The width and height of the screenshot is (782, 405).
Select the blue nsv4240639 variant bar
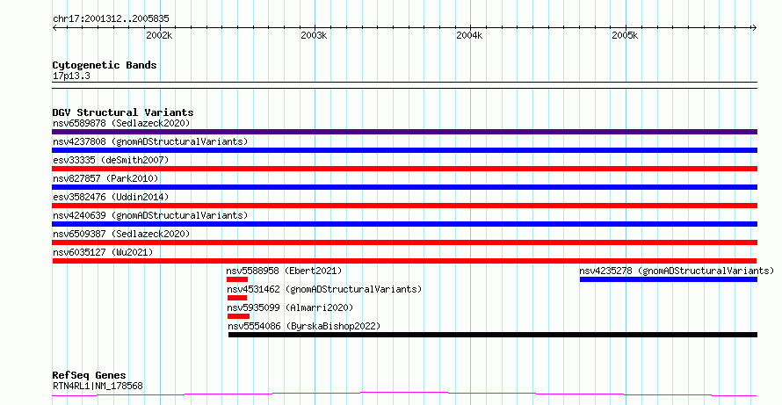tap(404, 224)
